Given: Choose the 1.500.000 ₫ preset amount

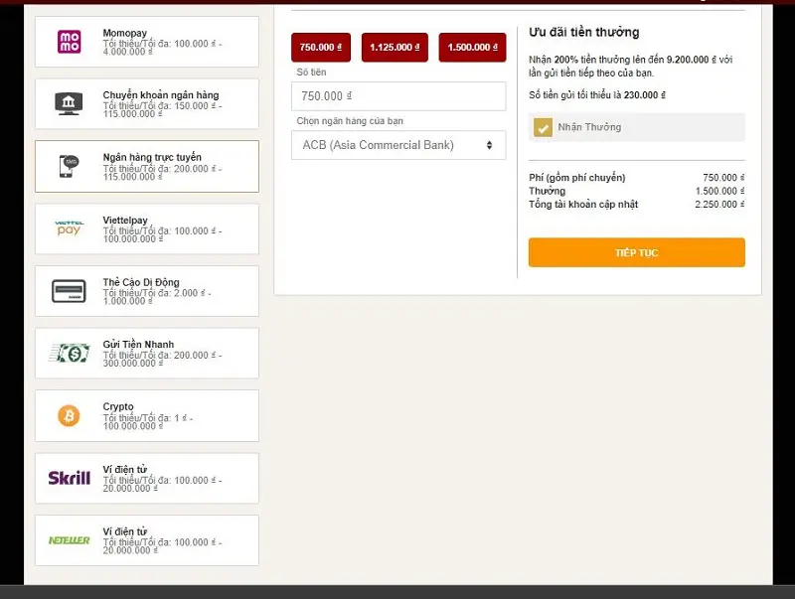Looking at the screenshot, I should click(472, 47).
